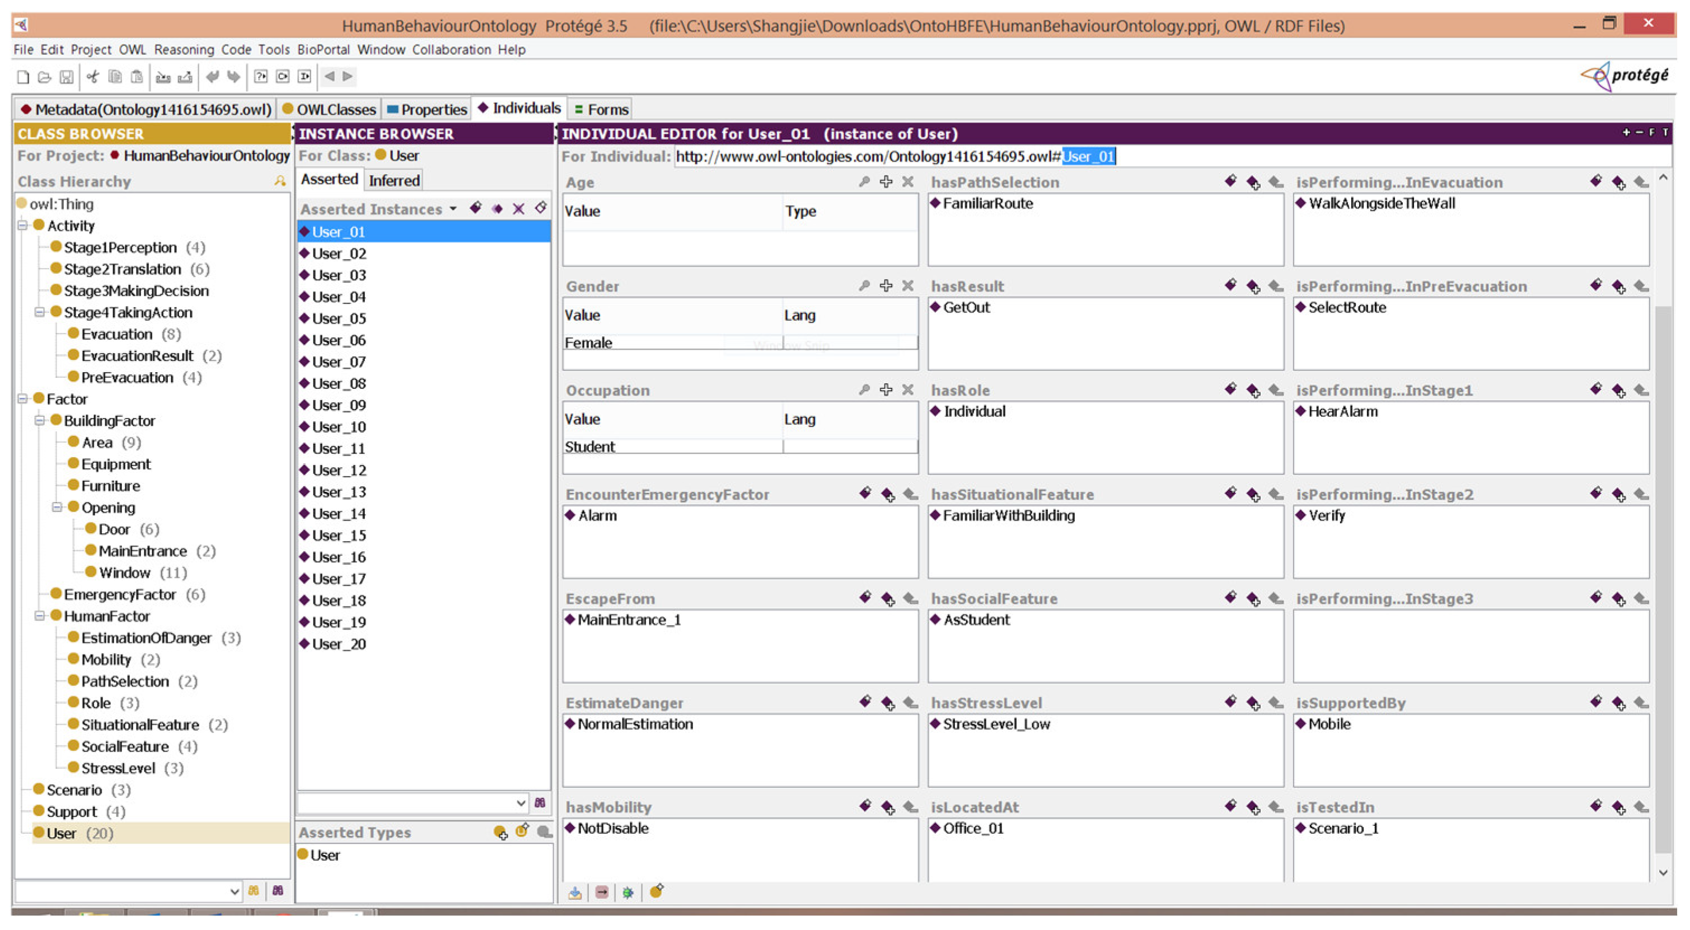Image resolution: width=1690 pixels, height=930 pixels.
Task: Click binoculars icon in Instance Browser search
Action: pyautogui.click(x=540, y=803)
